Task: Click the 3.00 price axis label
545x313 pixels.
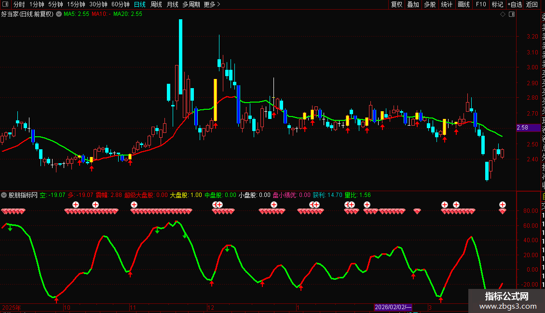Action: pos(532,67)
